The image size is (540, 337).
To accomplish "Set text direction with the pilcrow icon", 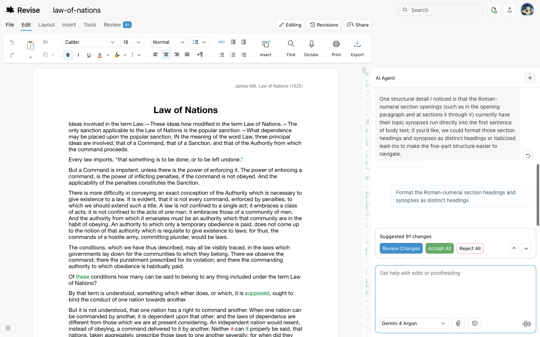I will (x=200, y=55).
